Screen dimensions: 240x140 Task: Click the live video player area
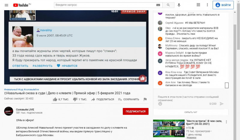tap(76, 47)
